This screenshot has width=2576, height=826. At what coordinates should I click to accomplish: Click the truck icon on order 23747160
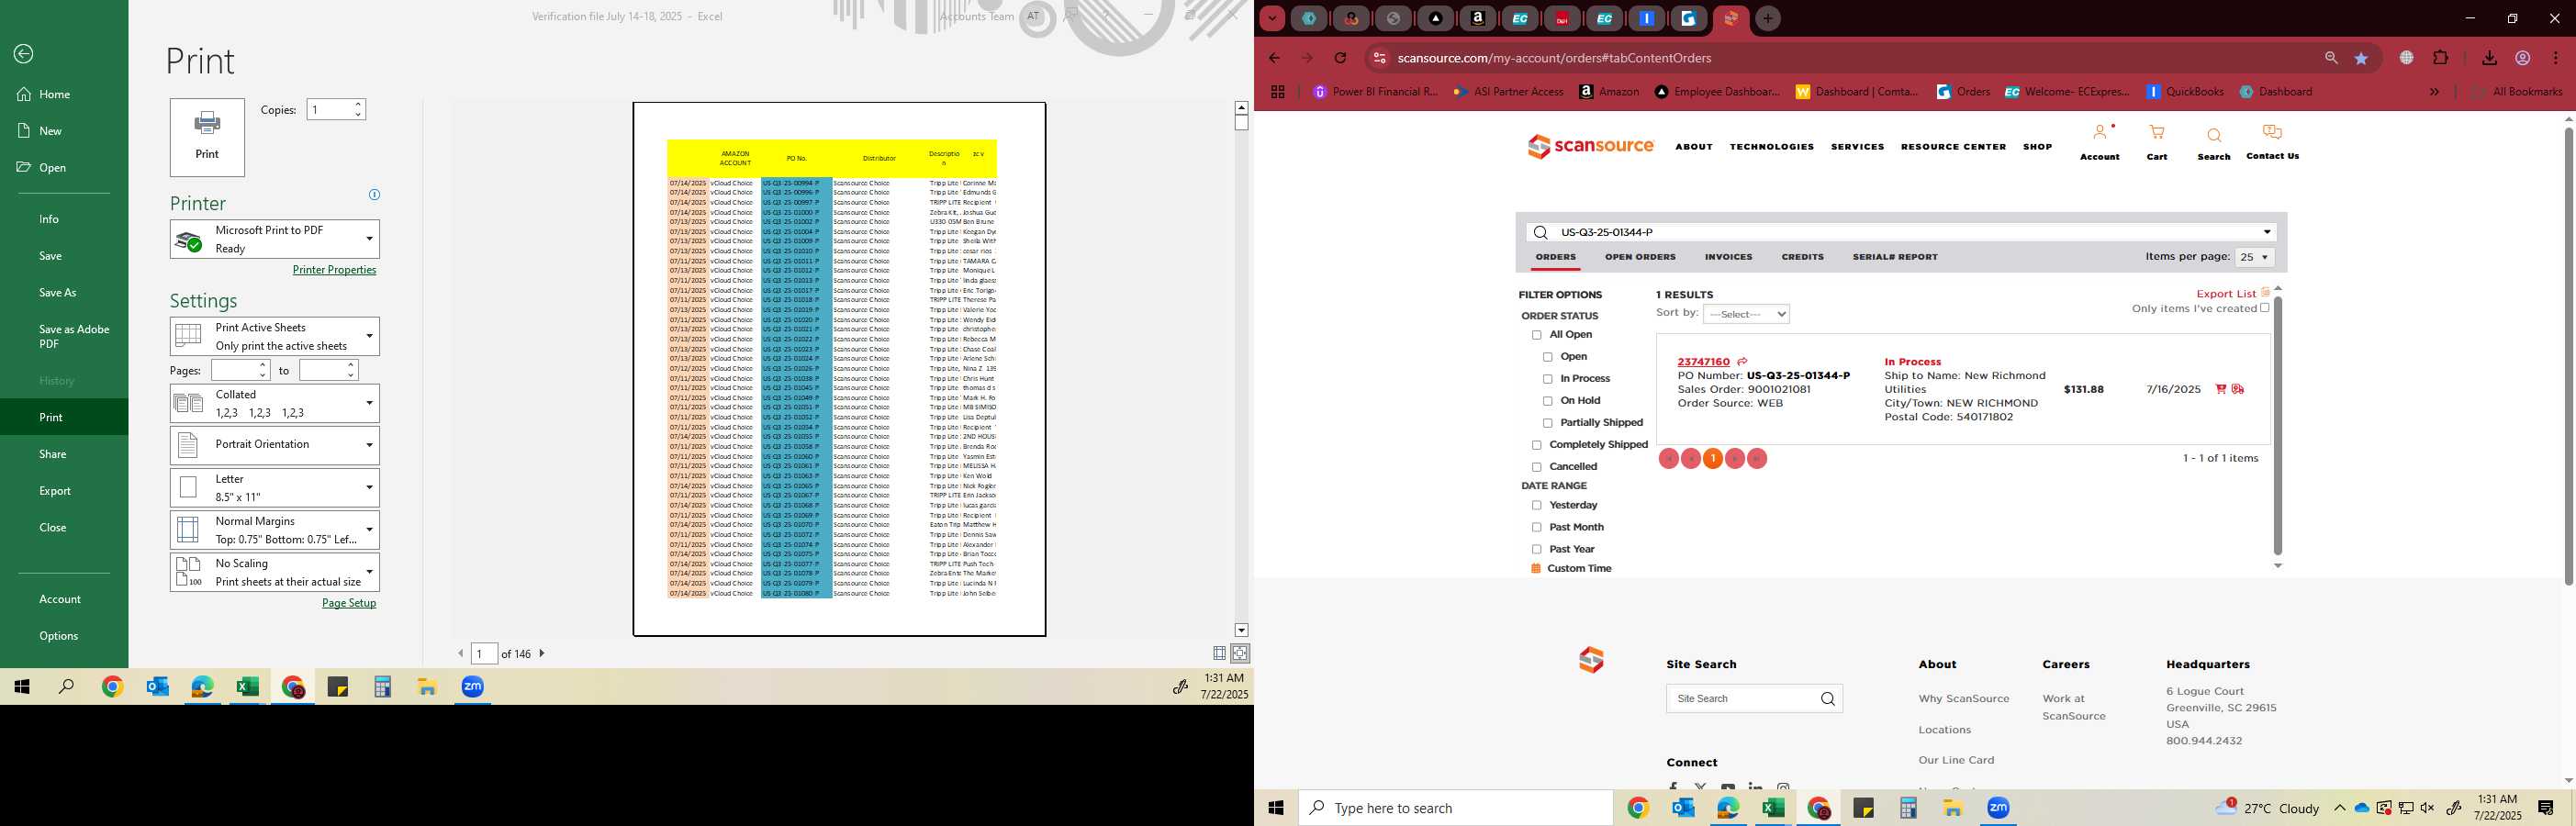[2238, 389]
